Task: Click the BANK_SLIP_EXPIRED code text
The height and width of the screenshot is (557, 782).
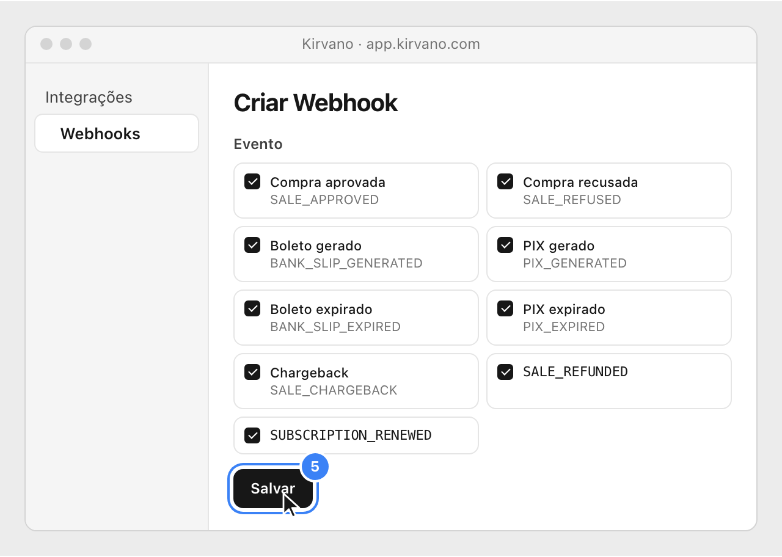Action: click(x=335, y=327)
